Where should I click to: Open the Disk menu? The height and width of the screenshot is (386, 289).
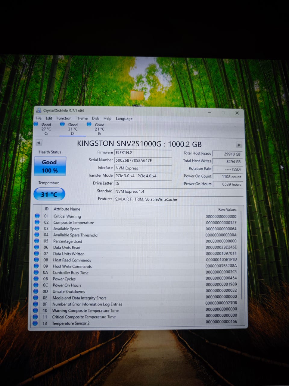[x=95, y=118]
